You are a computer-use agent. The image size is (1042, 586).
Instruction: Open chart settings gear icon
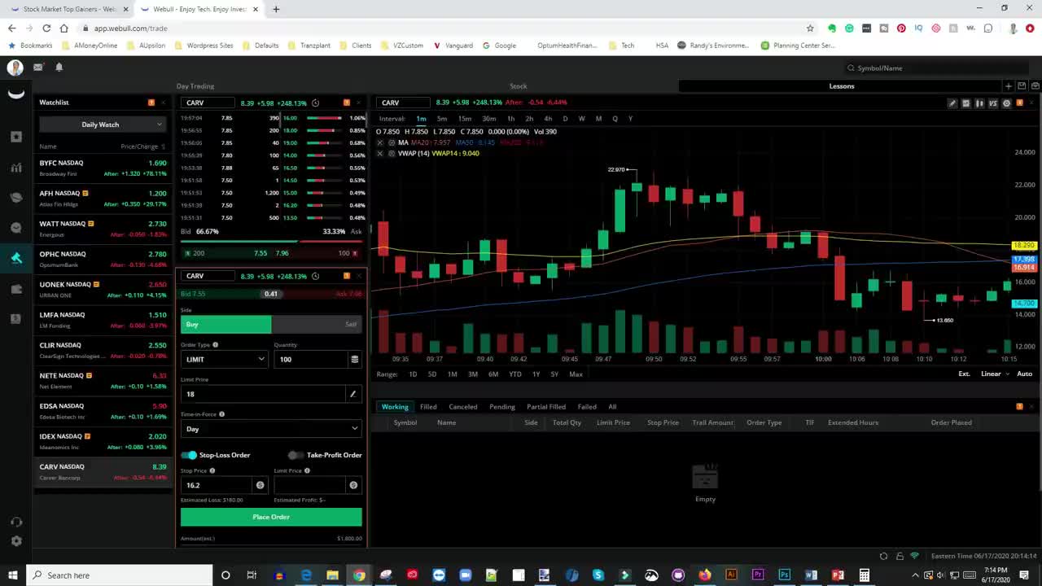[x=1006, y=103]
